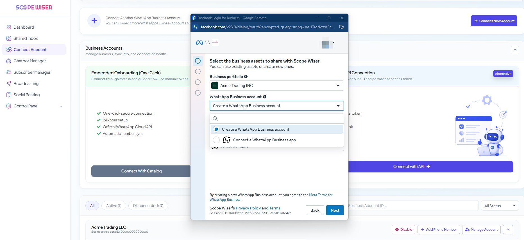Click the search field in the account dropdown
Image resolution: width=524 pixels, height=240 pixels.
[x=276, y=119]
